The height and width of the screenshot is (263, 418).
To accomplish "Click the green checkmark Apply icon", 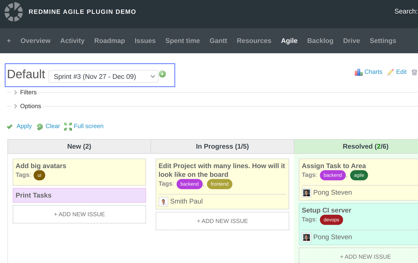I will [9, 126].
